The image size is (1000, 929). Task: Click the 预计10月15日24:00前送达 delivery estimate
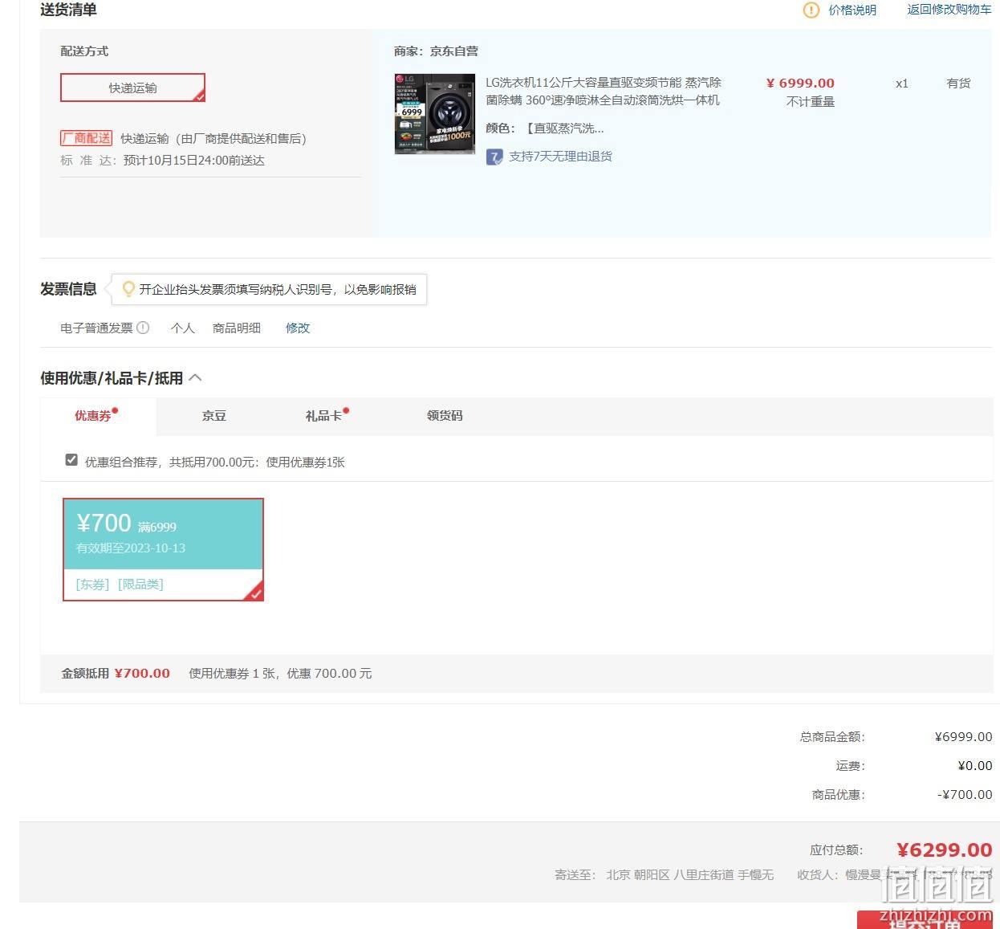[x=194, y=161]
